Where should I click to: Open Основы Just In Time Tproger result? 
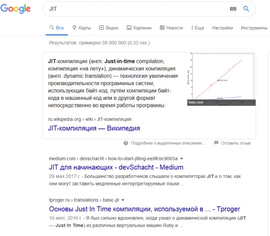144,209
